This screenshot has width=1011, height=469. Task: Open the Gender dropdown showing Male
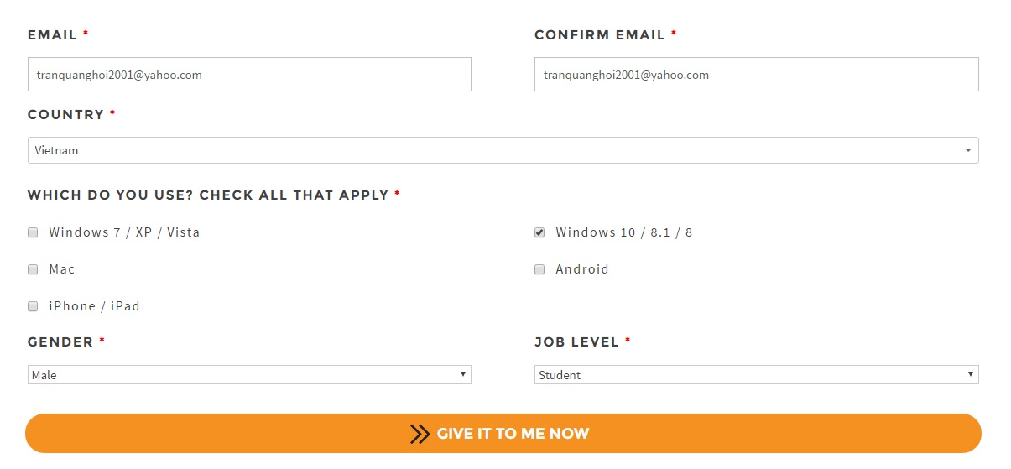point(248,375)
